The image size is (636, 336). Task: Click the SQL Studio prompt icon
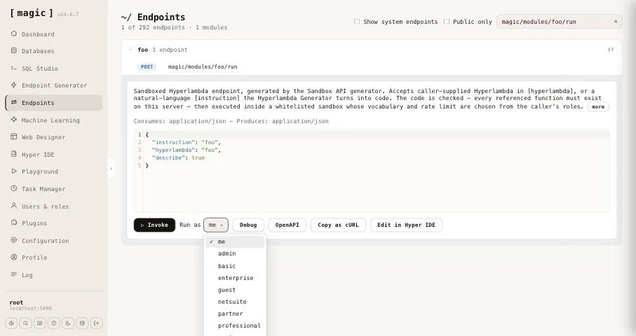(14, 68)
